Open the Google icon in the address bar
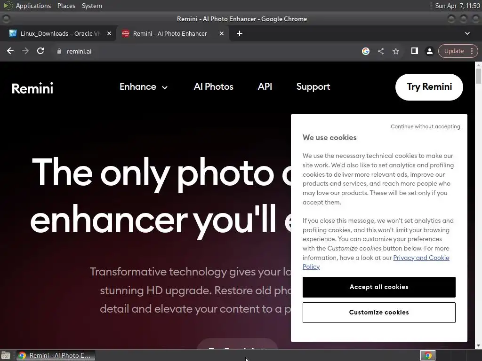 click(365, 51)
